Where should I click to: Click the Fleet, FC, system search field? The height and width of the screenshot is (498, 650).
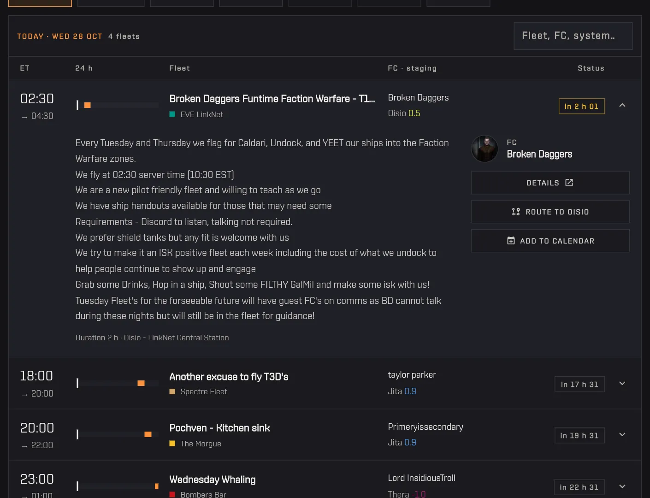pos(573,36)
